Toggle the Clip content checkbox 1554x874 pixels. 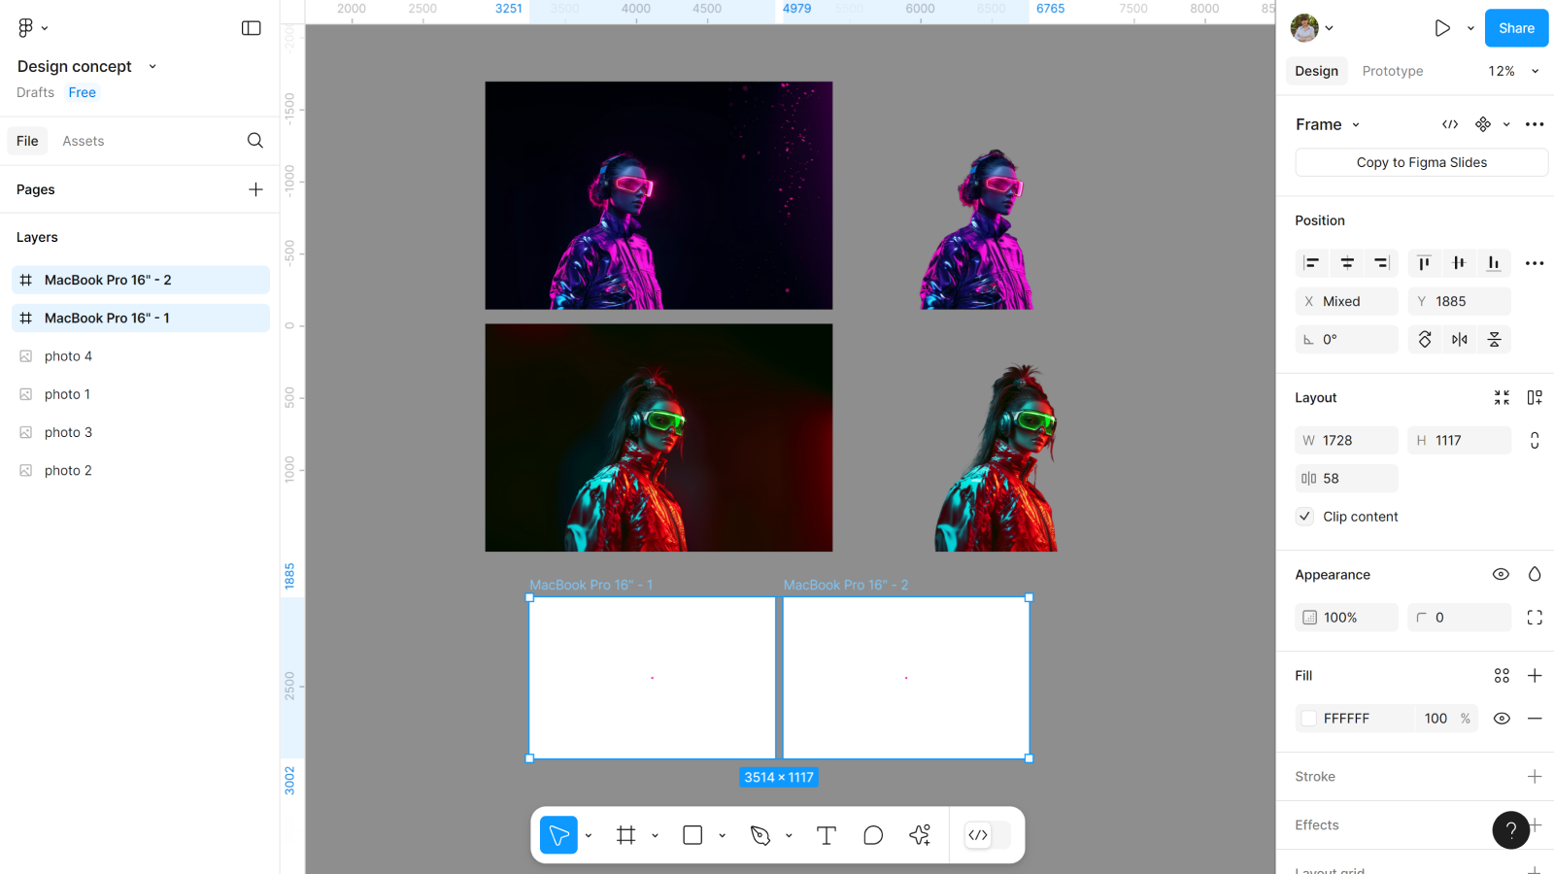pyautogui.click(x=1305, y=517)
